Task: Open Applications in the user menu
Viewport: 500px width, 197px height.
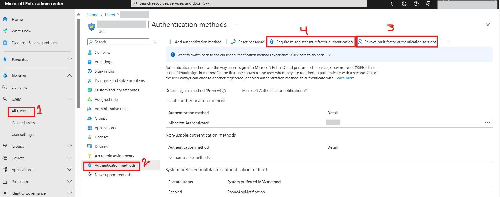Action: click(x=105, y=128)
